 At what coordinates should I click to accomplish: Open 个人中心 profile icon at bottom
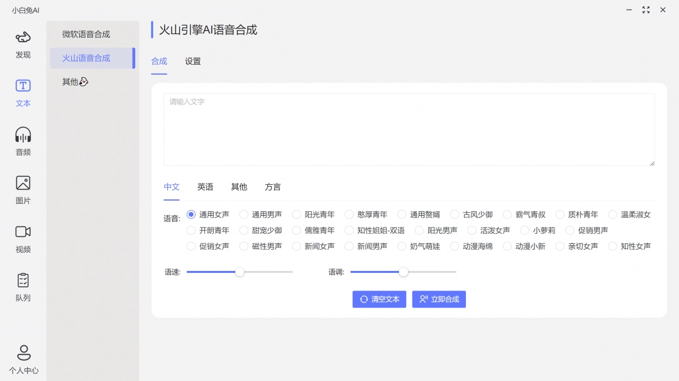point(23,353)
